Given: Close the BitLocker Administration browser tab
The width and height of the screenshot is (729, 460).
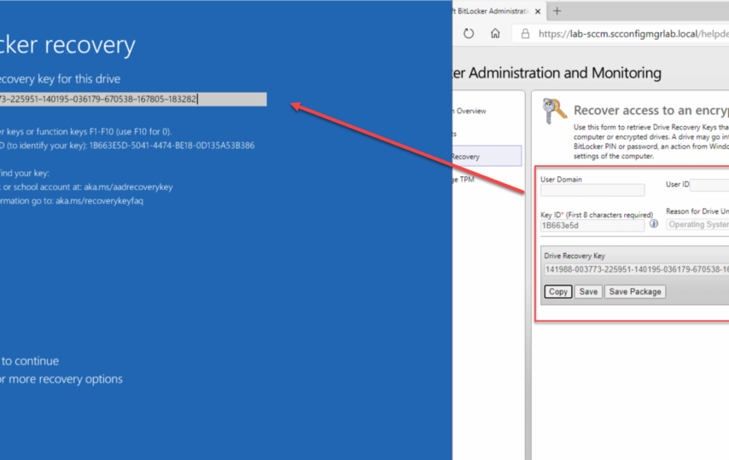Looking at the screenshot, I should [x=538, y=11].
